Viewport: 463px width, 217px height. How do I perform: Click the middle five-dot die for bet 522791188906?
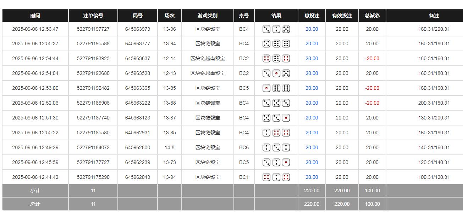coord(277,103)
